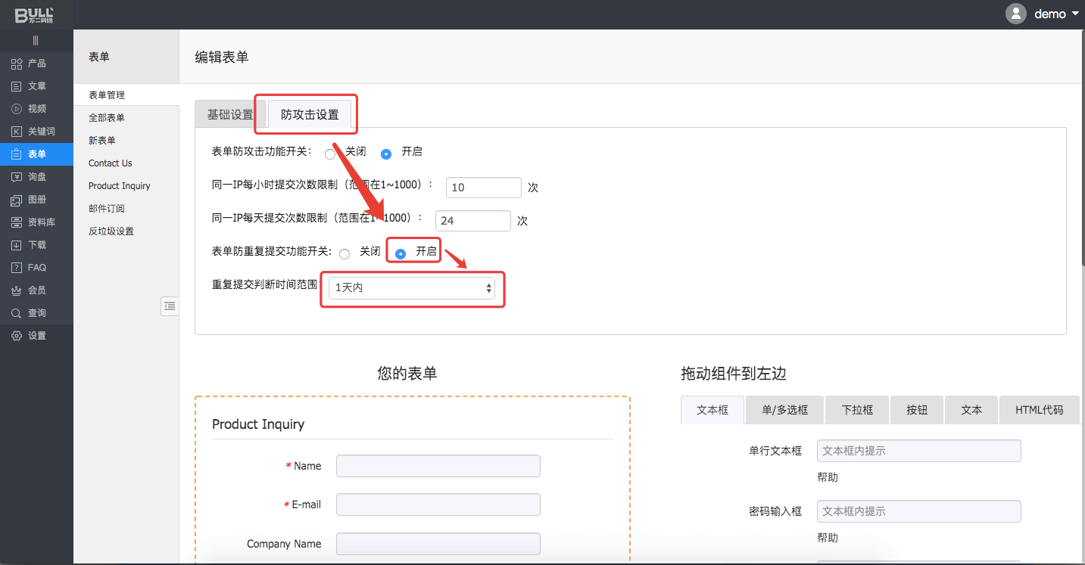Viewport: 1085px width, 565px height.
Task: Switch to the 单/多选框 component tab
Action: click(784, 410)
